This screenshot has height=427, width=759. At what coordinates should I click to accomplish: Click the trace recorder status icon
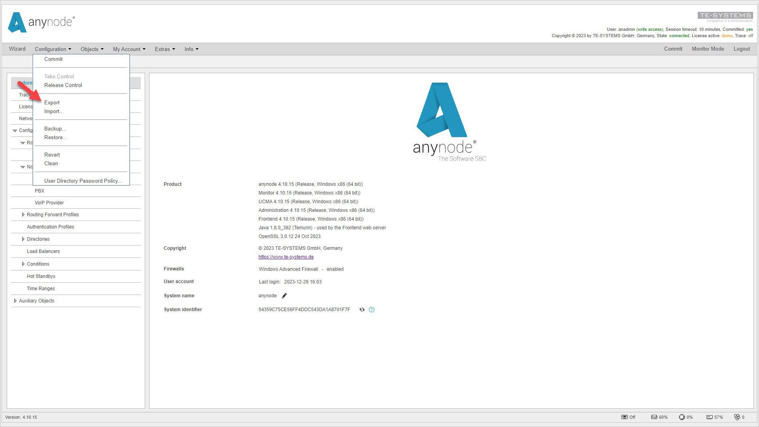pyautogui.click(x=625, y=417)
